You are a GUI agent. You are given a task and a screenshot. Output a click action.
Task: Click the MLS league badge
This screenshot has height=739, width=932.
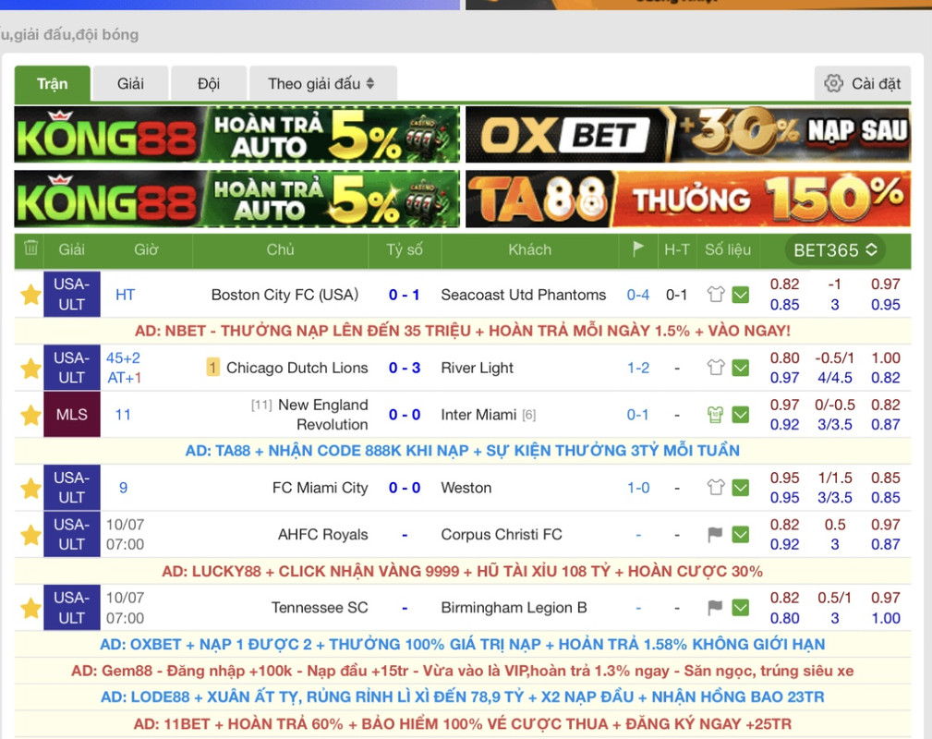click(x=72, y=415)
